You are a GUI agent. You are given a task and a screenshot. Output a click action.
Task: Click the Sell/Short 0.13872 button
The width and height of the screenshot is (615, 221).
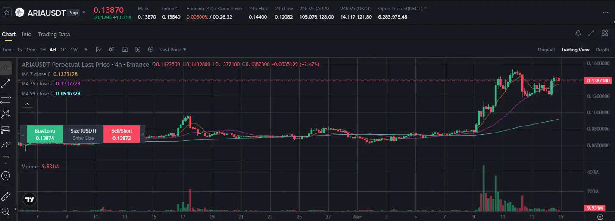pyautogui.click(x=122, y=134)
